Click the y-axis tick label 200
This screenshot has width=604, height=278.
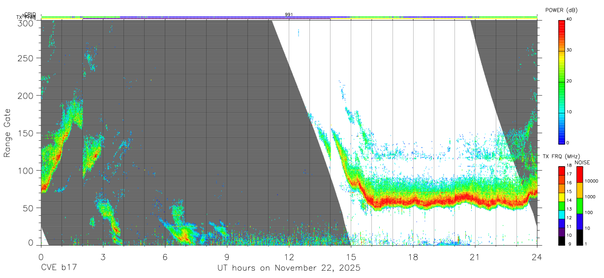[x=26, y=96]
